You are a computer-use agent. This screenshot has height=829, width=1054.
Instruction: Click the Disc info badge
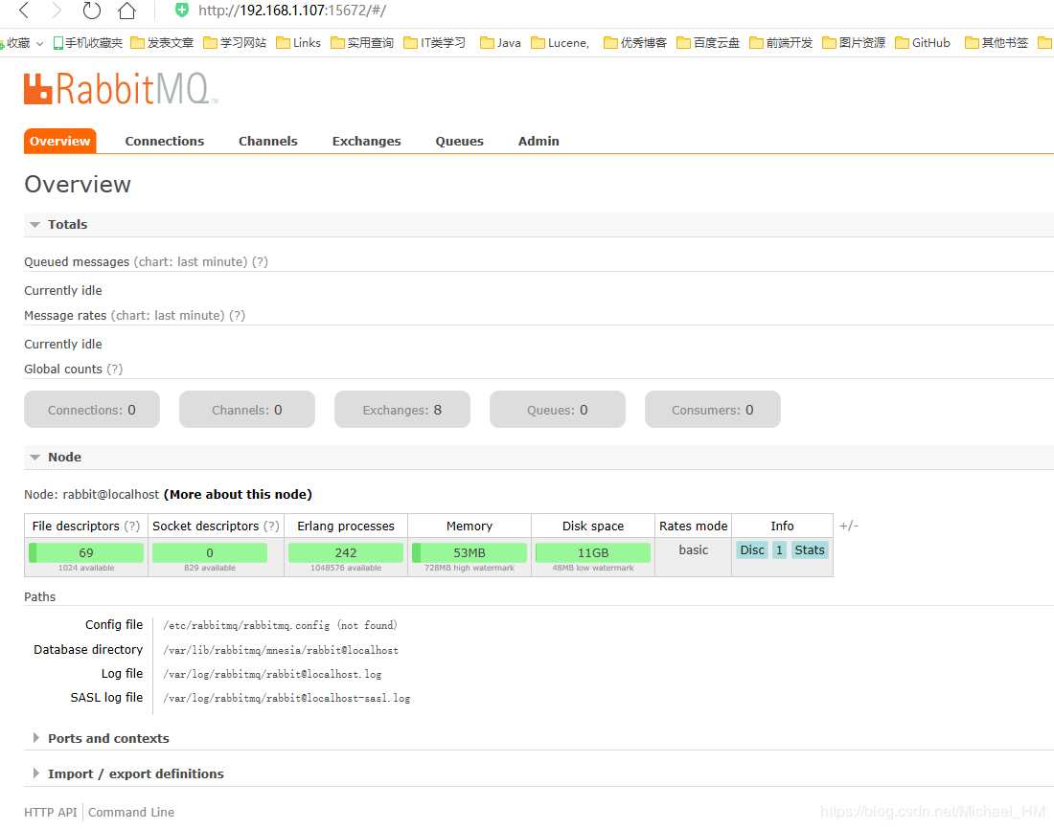click(x=752, y=550)
